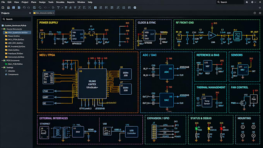Select the ADC block in ADC / DAC
This screenshot has width=263, height=148.
tap(167, 72)
